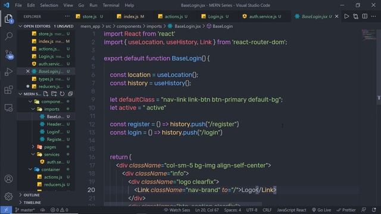
Task: Open the Help menu
Action: 129,5
